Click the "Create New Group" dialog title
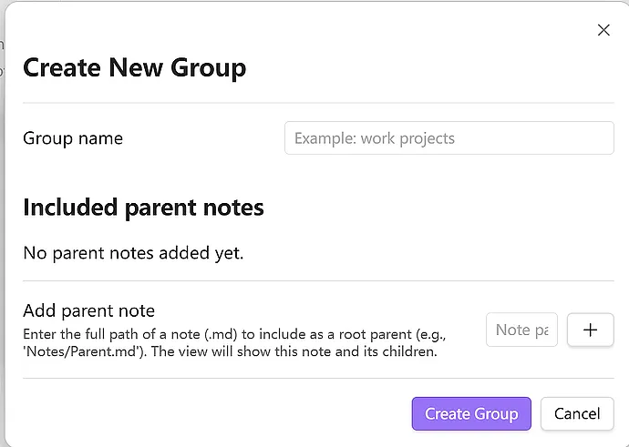The height and width of the screenshot is (447, 629). (x=134, y=67)
